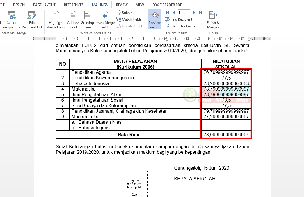304x197 pixels.
Task: Click value 77,299999999999997
Action: point(226,117)
